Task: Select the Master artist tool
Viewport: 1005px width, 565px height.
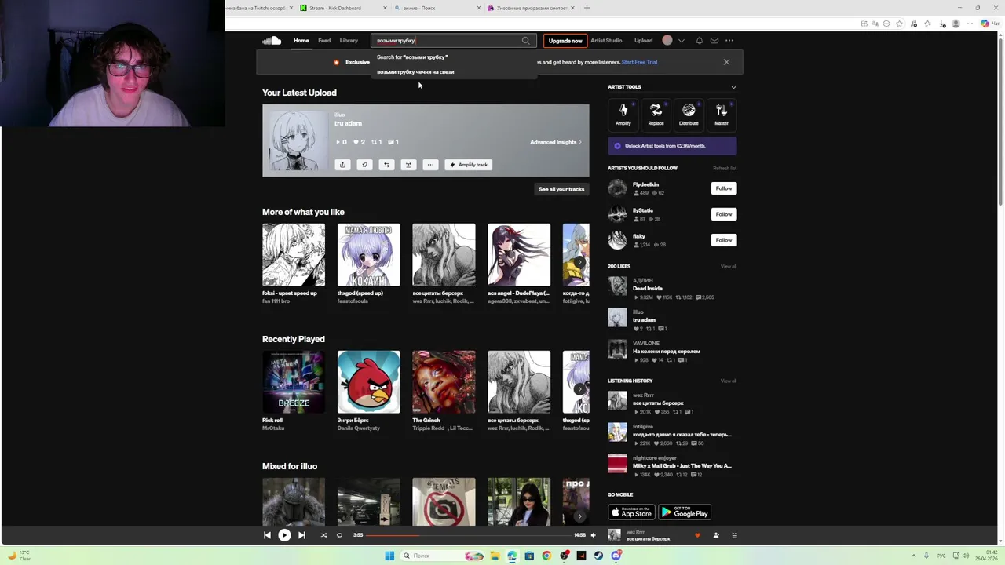Action: 722,114
